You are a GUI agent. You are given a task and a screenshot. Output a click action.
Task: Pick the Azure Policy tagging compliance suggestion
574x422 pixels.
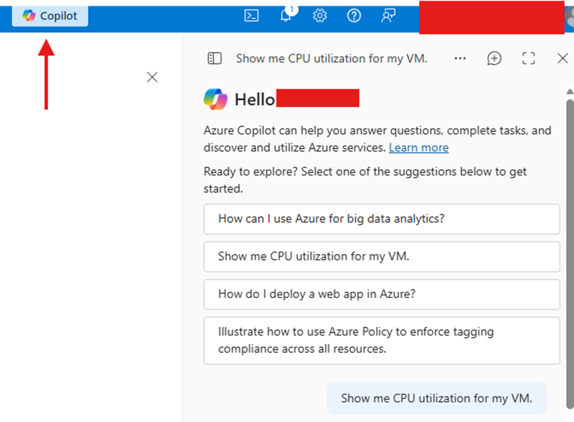[382, 340]
